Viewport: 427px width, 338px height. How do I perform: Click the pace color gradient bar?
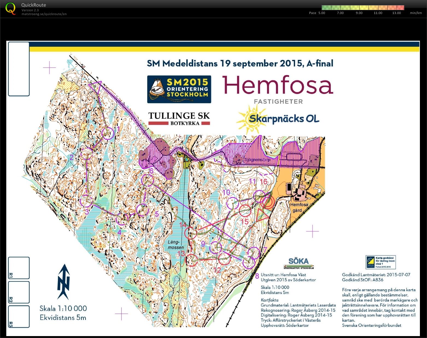click(363, 8)
